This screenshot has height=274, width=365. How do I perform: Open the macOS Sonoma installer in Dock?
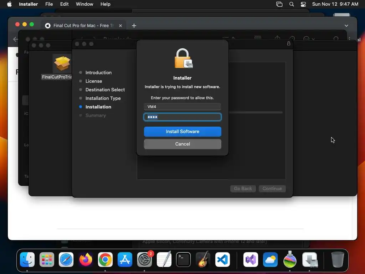(290, 259)
